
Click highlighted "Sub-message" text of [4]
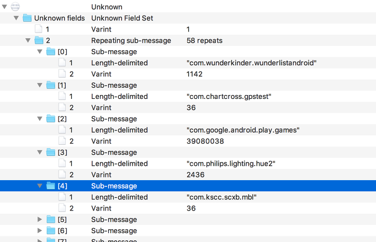[114, 186]
